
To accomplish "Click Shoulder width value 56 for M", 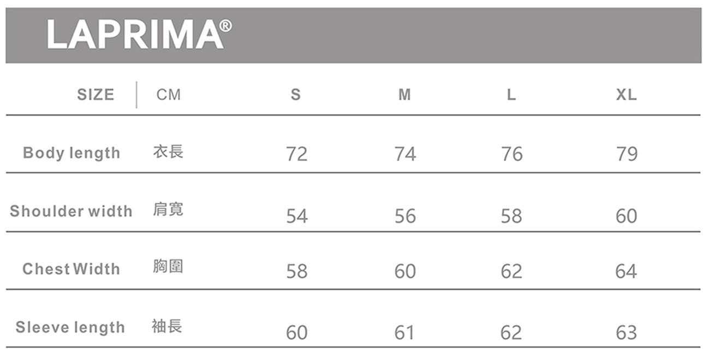I will tap(405, 216).
